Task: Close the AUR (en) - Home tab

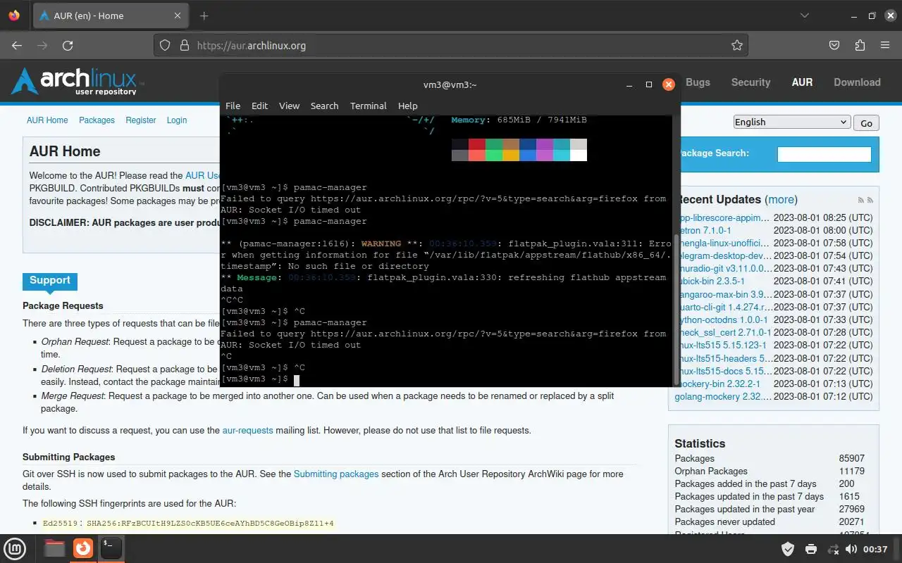Action: tap(178, 15)
